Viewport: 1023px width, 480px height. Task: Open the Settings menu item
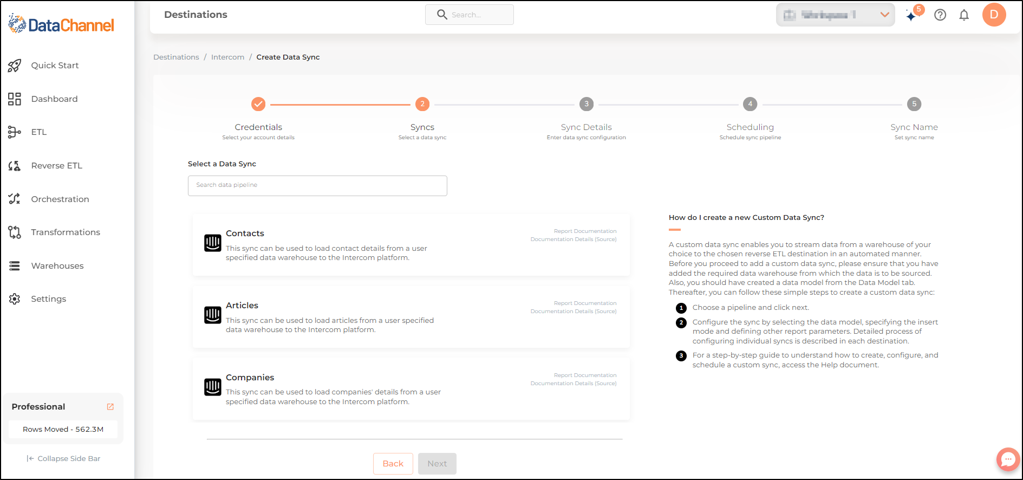point(49,299)
